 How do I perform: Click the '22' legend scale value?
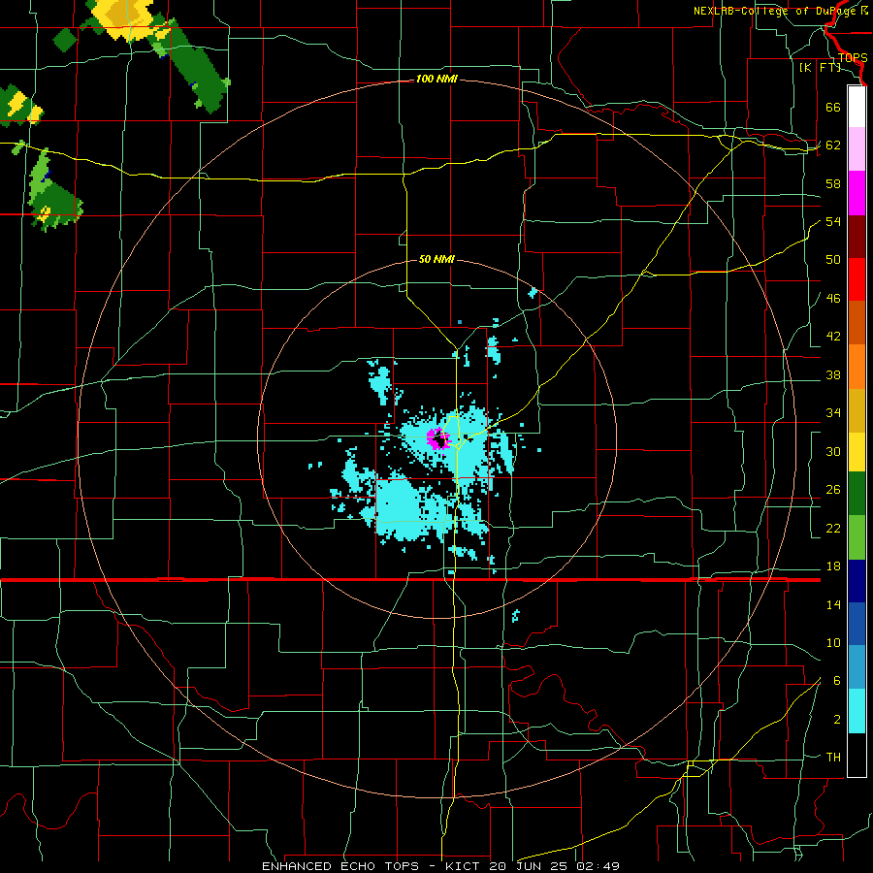pyautogui.click(x=833, y=529)
